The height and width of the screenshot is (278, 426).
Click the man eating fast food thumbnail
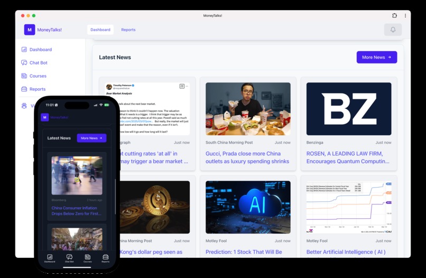248,109
